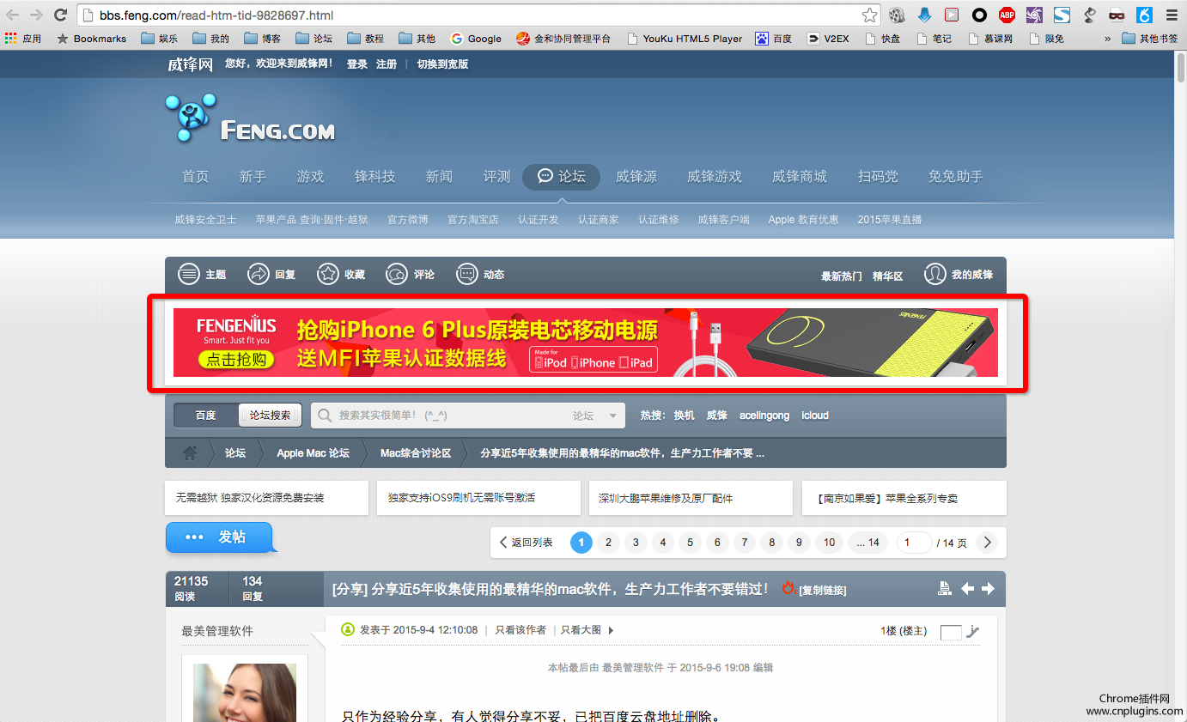The width and height of the screenshot is (1187, 722).
Task: Open the 兔兔助手 navigation item
Action: [x=955, y=176]
